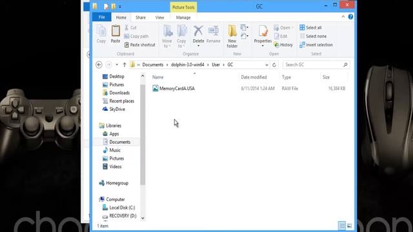Click Copy path in the ribbon

(136, 36)
